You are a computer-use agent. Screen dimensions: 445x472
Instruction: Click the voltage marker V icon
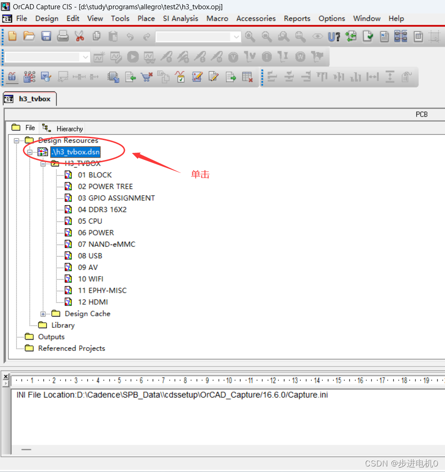point(233,57)
